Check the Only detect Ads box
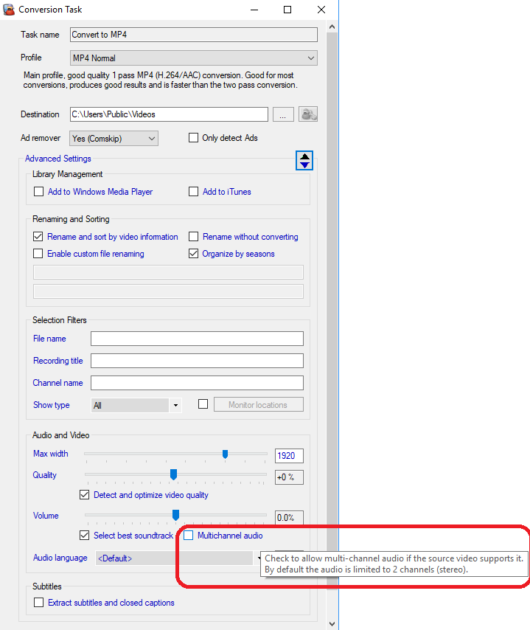Screen dimensions: 530x630 (x=194, y=138)
